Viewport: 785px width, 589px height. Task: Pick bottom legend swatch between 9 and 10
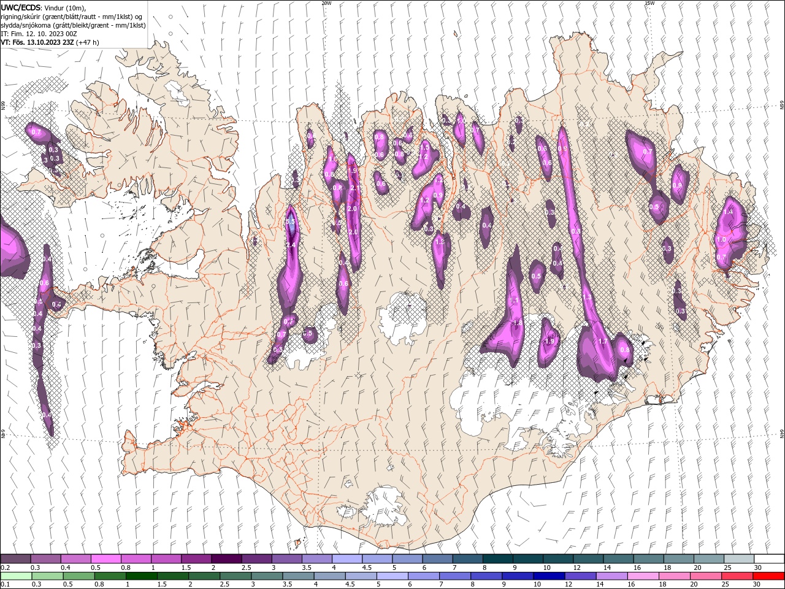pos(517,576)
